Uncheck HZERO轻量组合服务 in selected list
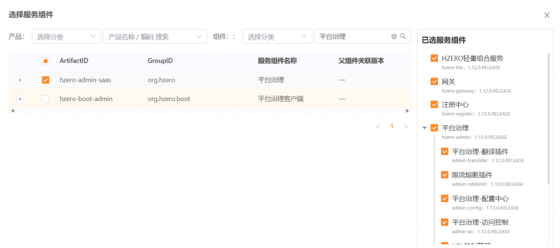 pos(434,58)
